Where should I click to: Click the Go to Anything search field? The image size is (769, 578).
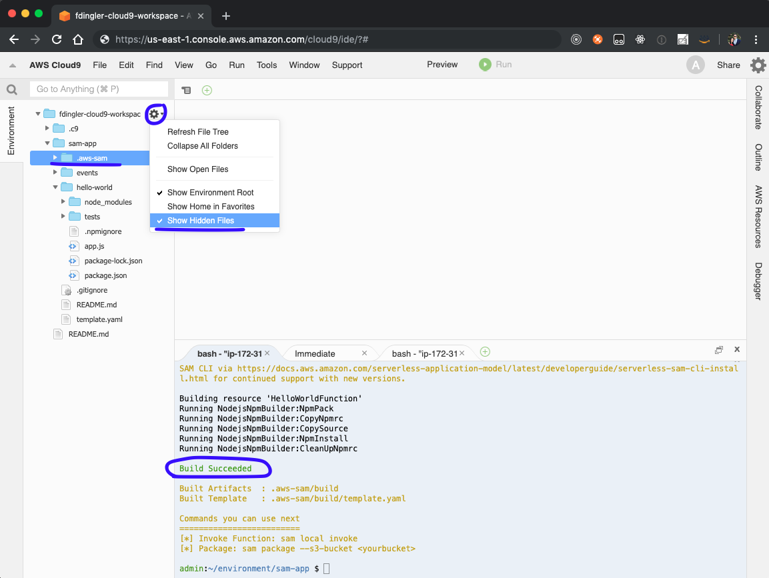click(x=99, y=89)
